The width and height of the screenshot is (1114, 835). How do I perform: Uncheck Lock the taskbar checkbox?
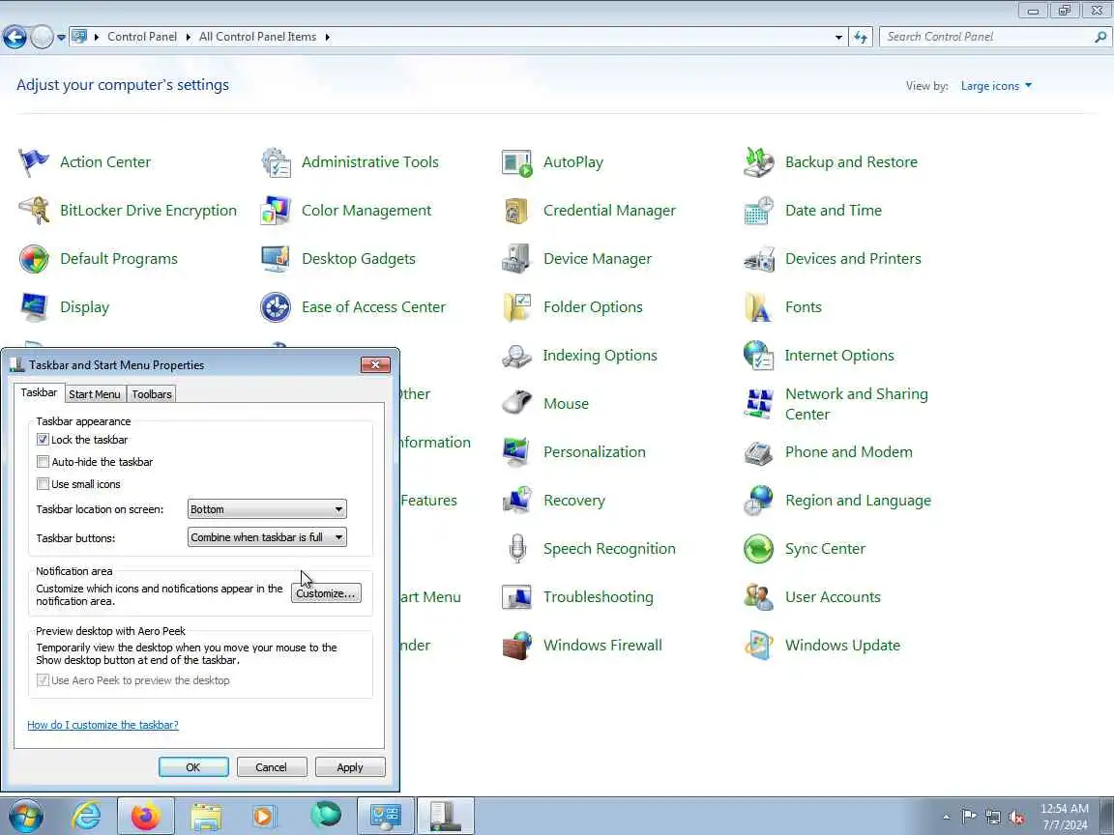click(x=43, y=440)
